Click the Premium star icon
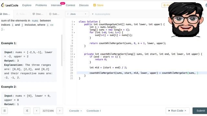Screen dimensions: 207x116 pos(164,5)
